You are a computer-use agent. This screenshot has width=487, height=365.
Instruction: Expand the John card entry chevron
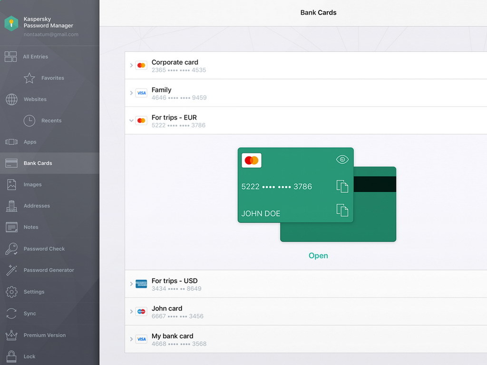[x=131, y=312]
